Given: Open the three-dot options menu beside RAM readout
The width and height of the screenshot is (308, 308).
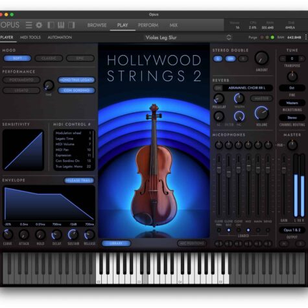Looking at the screenshot, I should pos(306,37).
